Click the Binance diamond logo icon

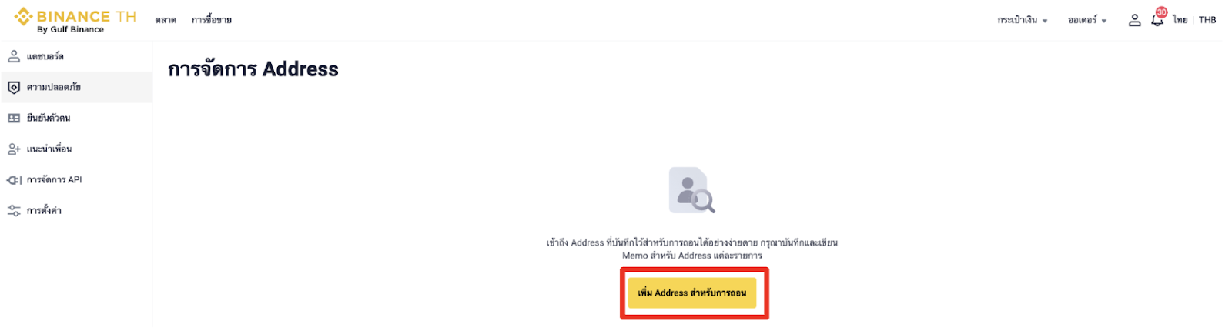pos(23,16)
